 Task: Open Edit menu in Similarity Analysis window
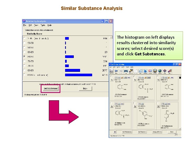pyautogui.click(x=30, y=25)
